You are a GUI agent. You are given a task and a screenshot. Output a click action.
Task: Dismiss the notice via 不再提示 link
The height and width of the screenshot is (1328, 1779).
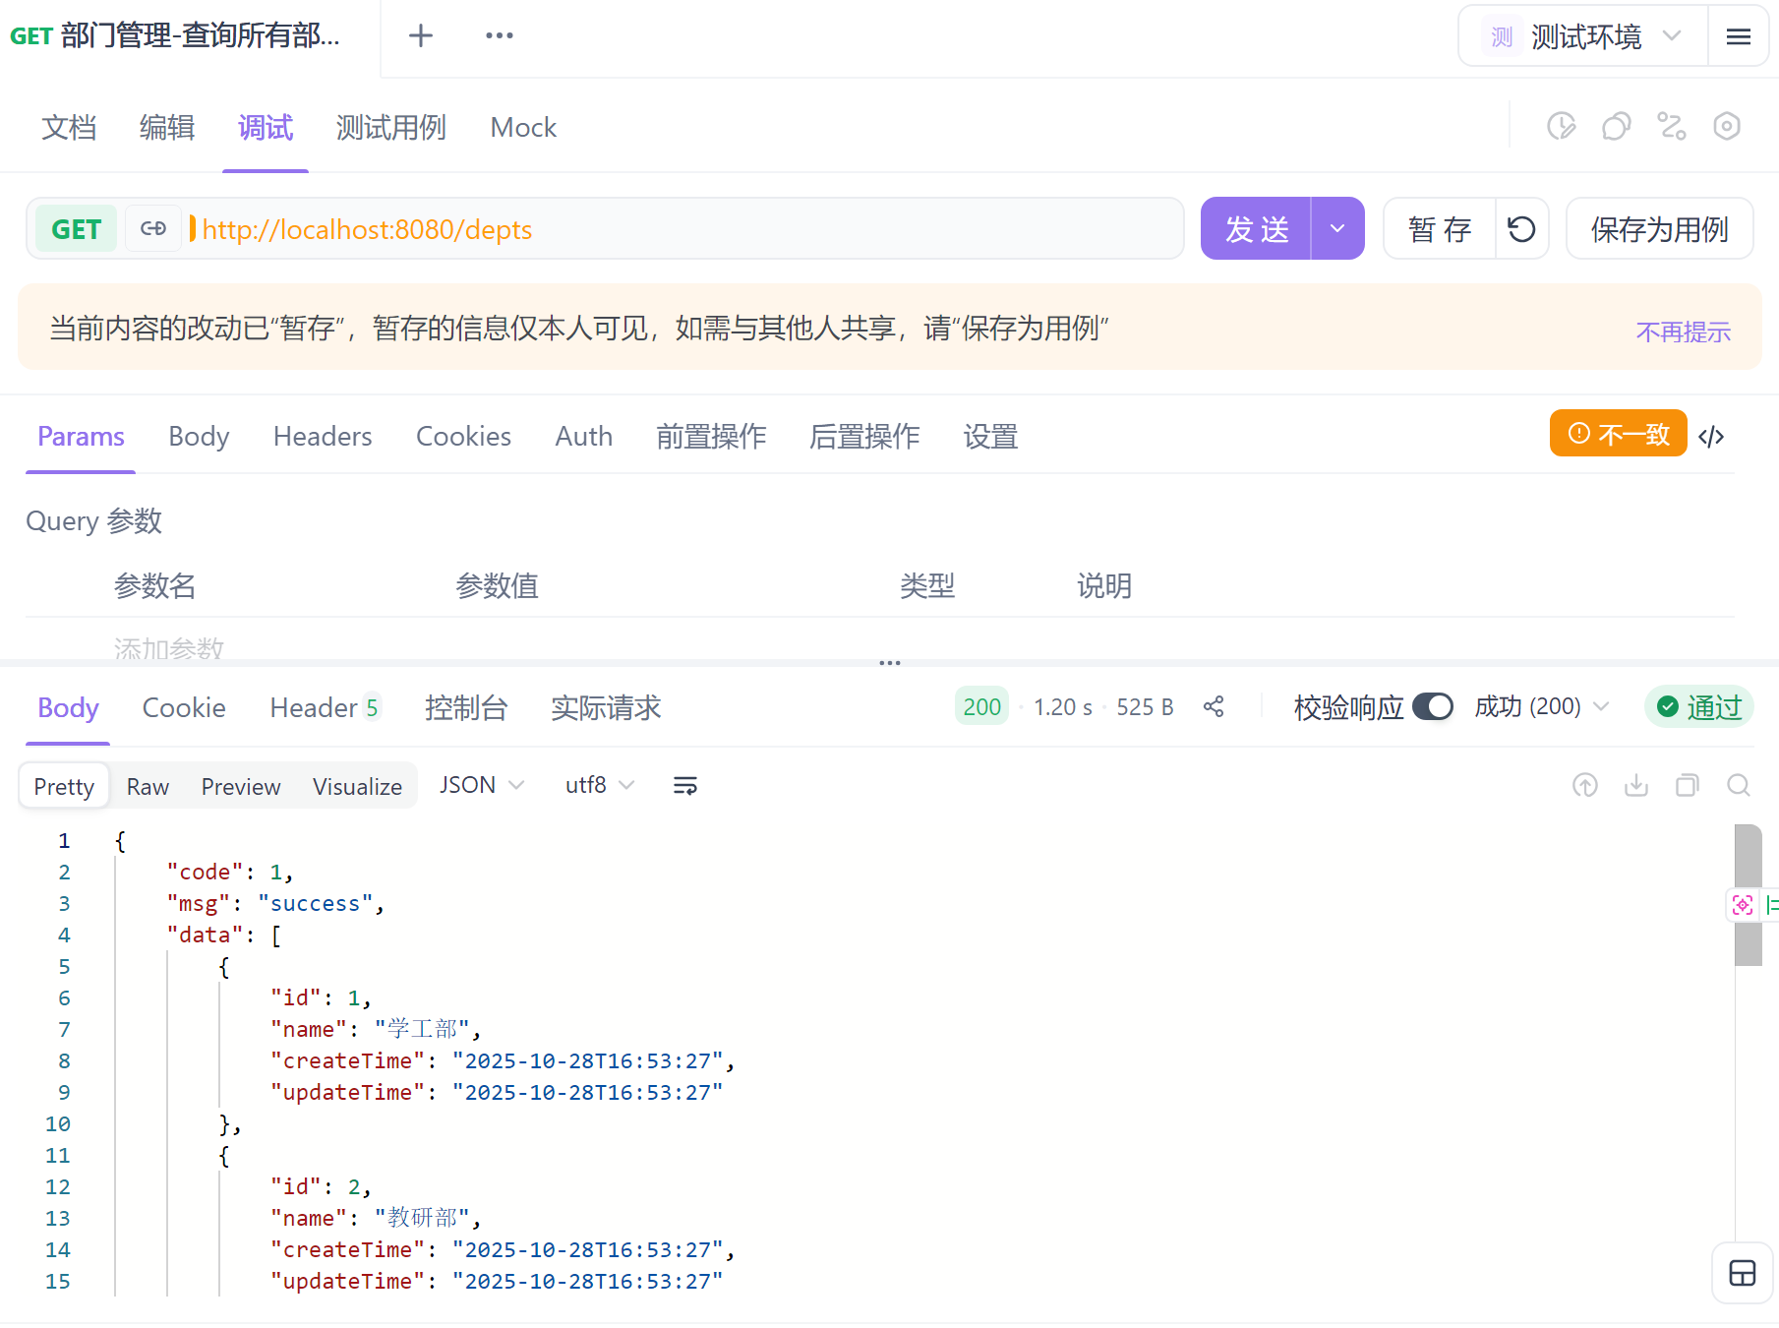(1683, 332)
